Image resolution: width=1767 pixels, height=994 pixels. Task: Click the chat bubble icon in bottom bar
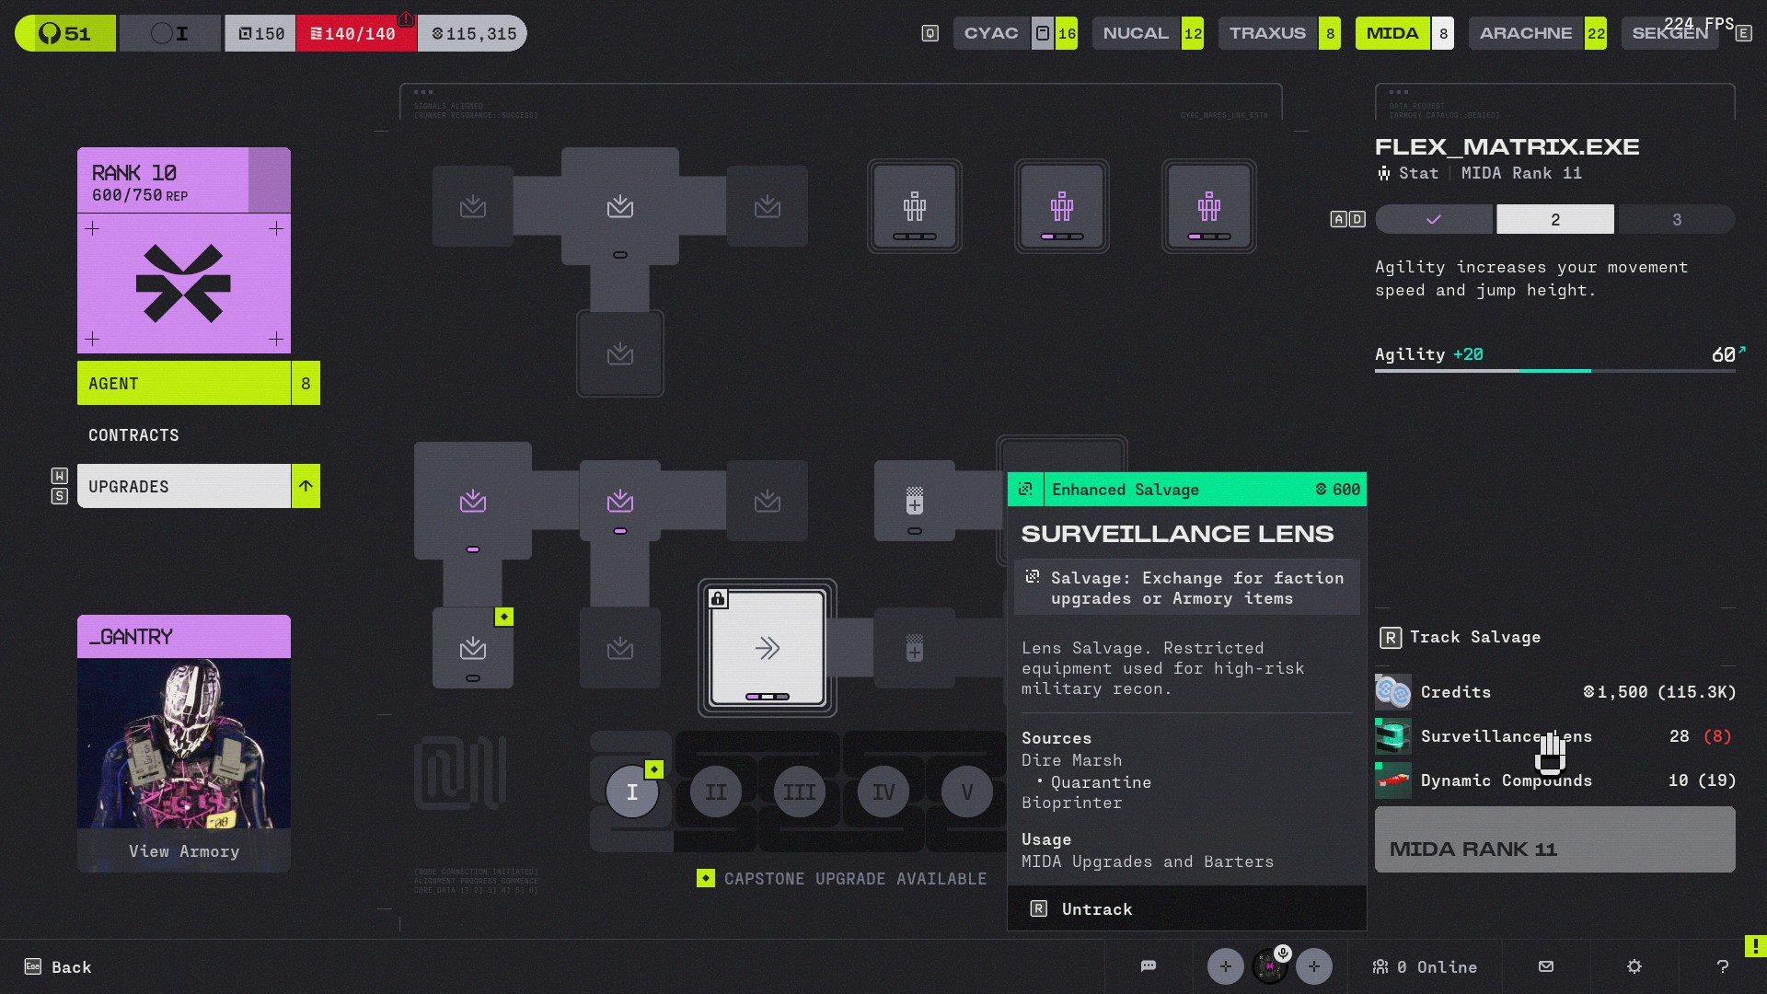click(1148, 966)
